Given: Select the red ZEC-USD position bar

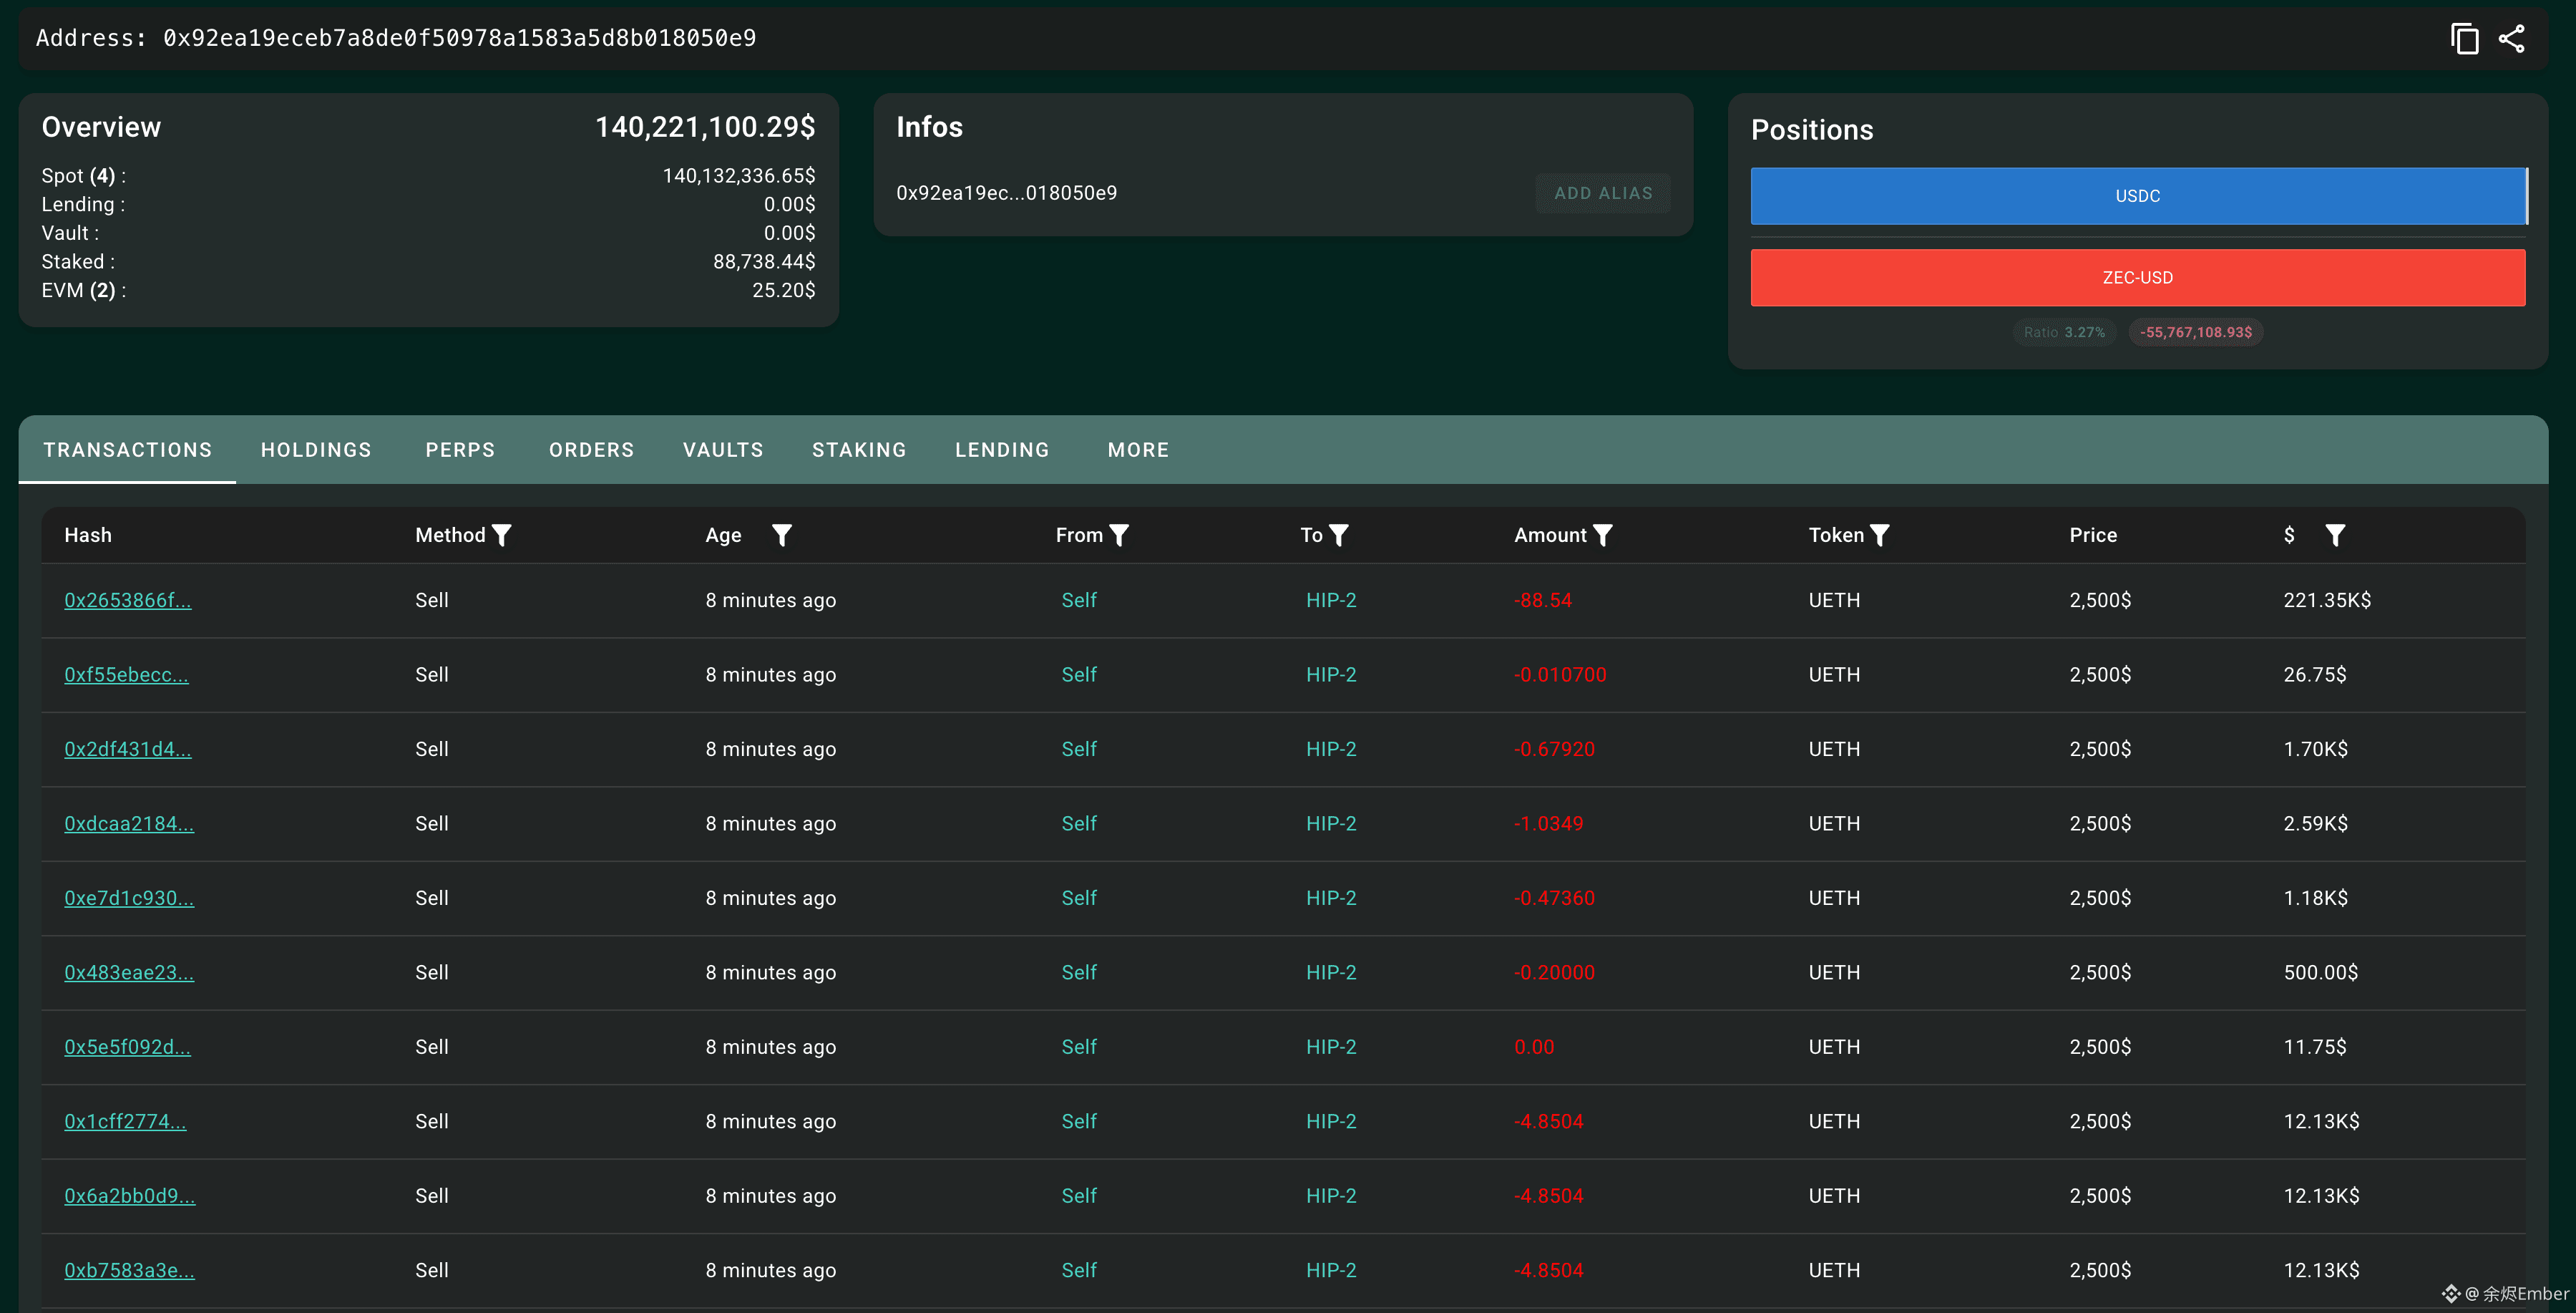Looking at the screenshot, I should pos(2138,277).
